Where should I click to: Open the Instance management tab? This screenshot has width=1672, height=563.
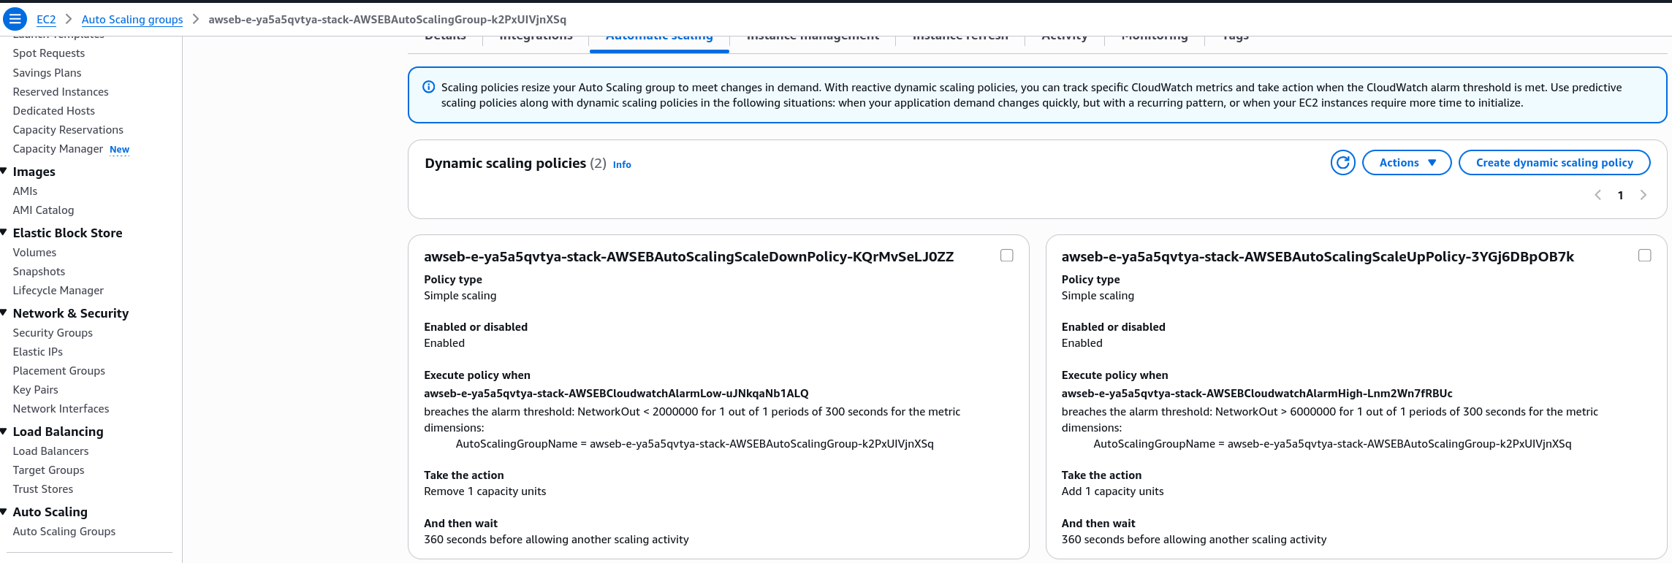pyautogui.click(x=813, y=38)
